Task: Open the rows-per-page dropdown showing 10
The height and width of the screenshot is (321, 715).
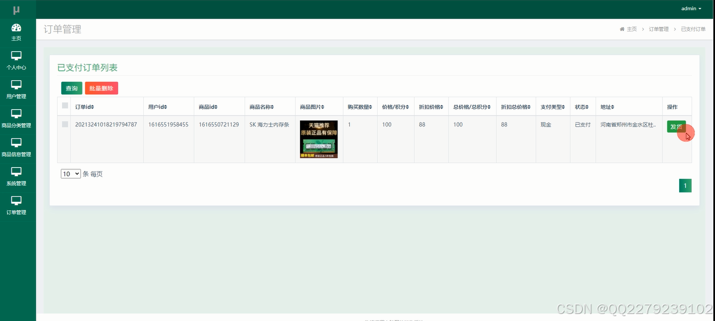Action: click(x=71, y=174)
